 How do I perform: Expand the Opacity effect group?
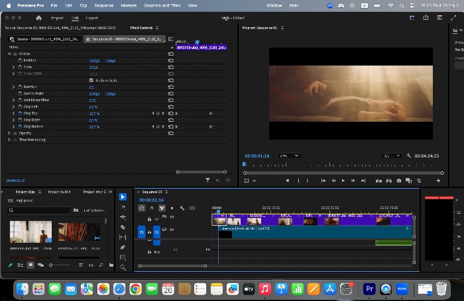pos(9,133)
